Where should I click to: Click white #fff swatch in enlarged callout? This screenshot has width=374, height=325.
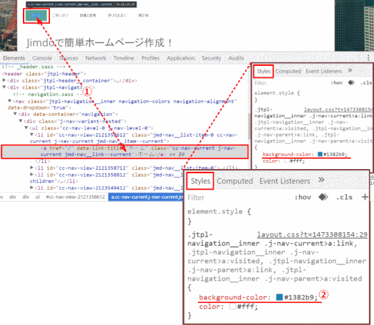232,306
